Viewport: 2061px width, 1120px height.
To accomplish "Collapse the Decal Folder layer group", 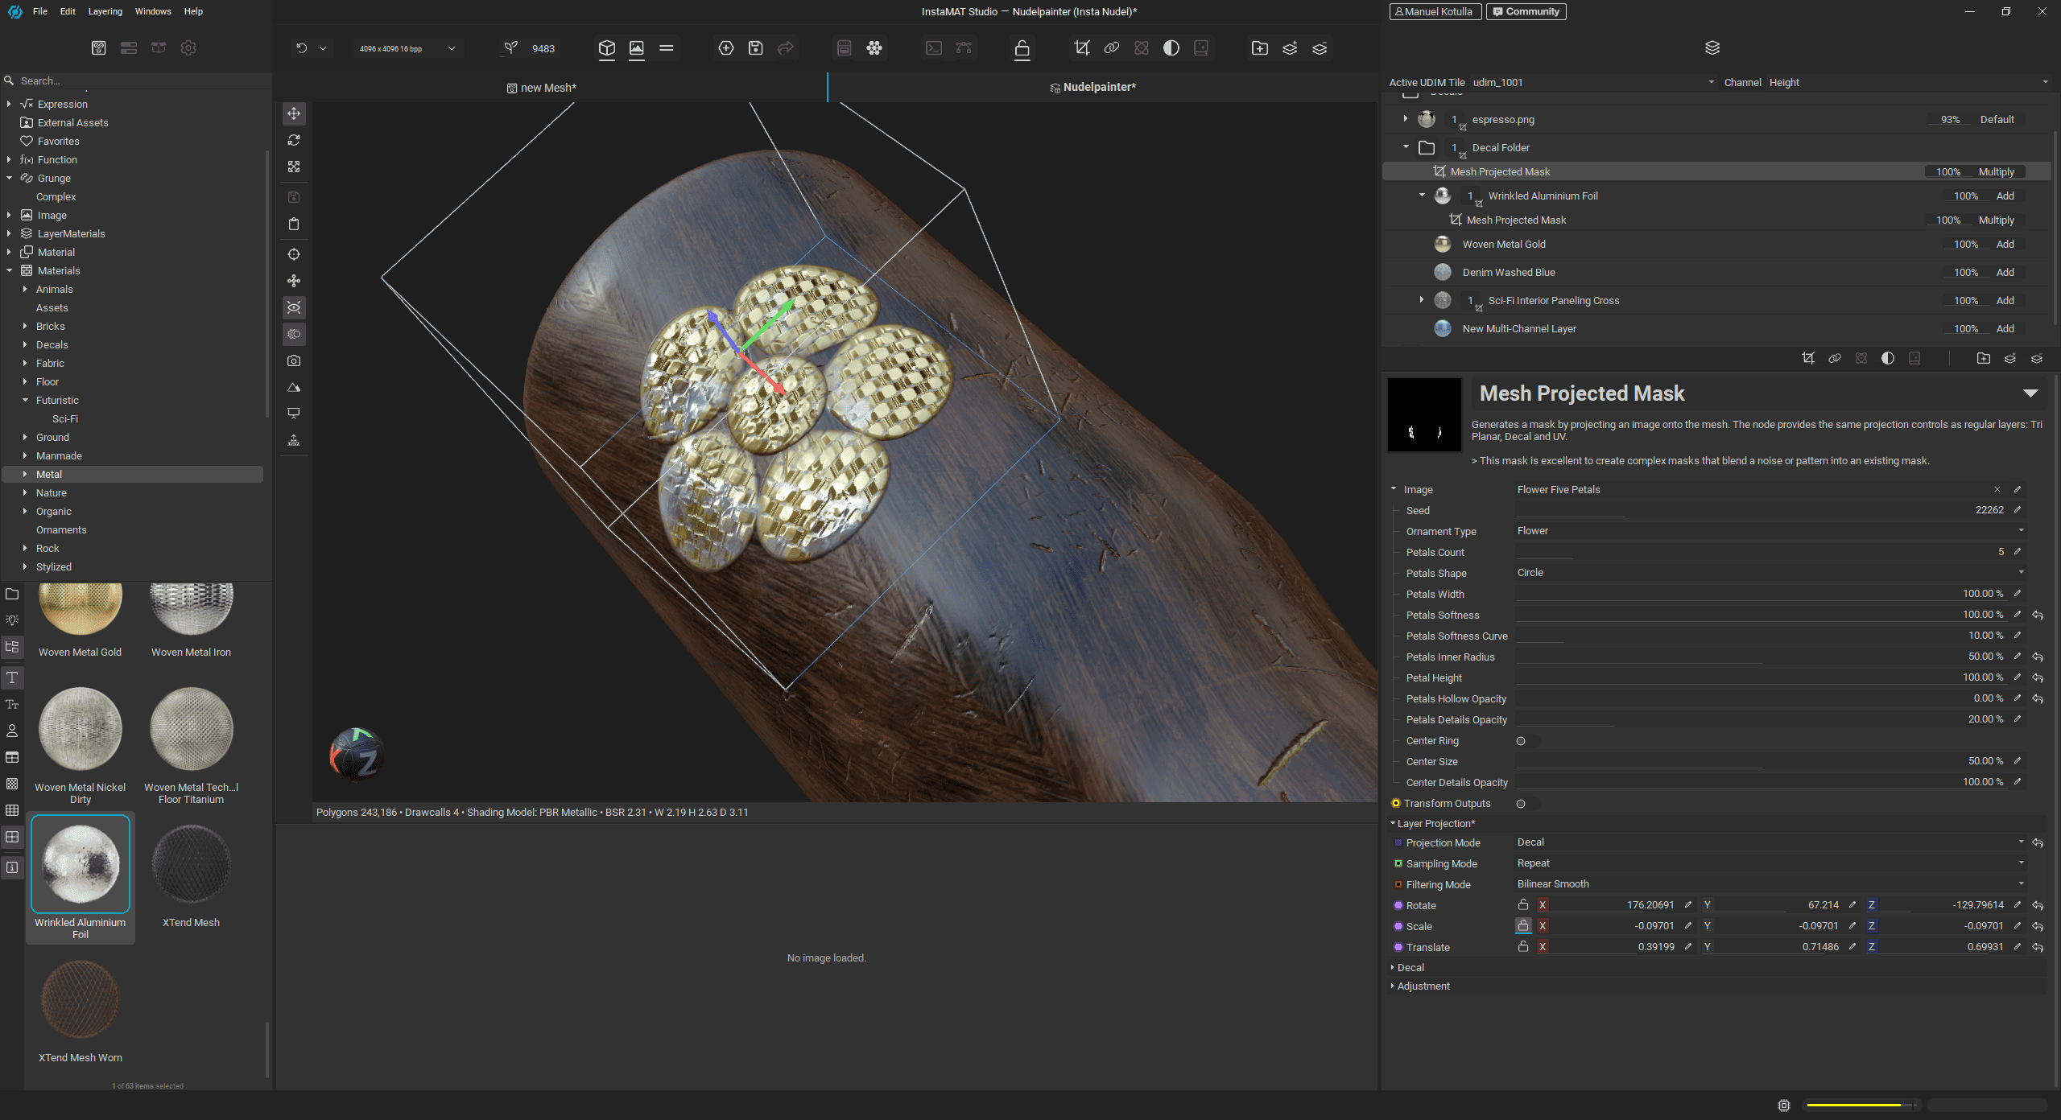I will [1405, 147].
